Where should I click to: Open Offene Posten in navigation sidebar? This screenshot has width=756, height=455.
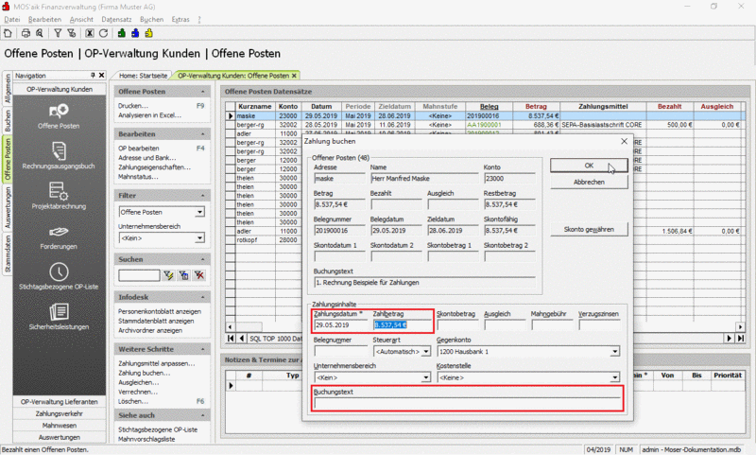[59, 116]
